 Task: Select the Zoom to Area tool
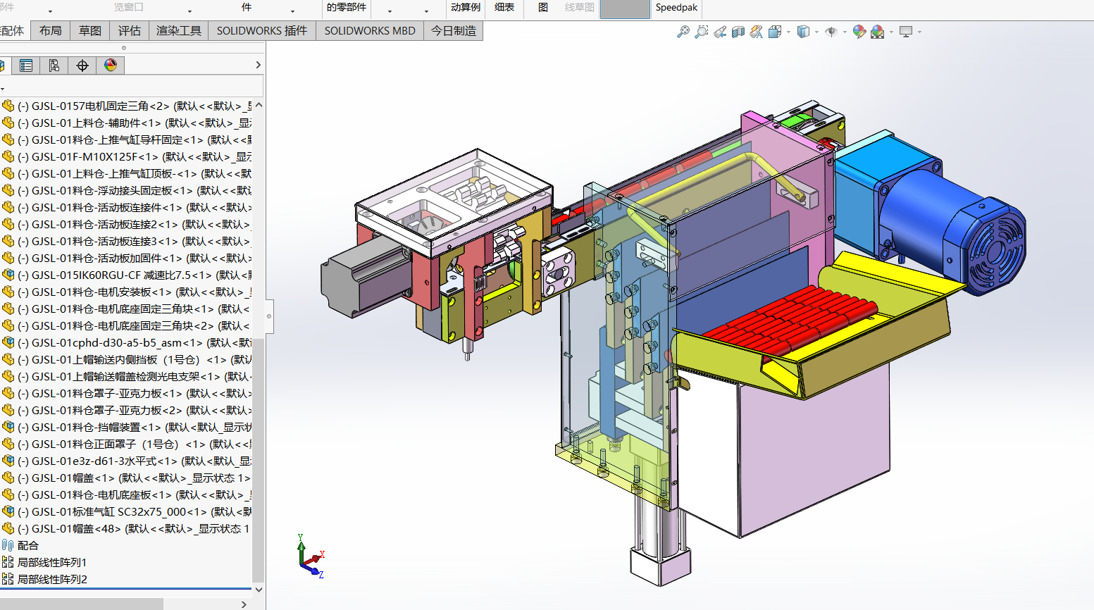pos(702,32)
